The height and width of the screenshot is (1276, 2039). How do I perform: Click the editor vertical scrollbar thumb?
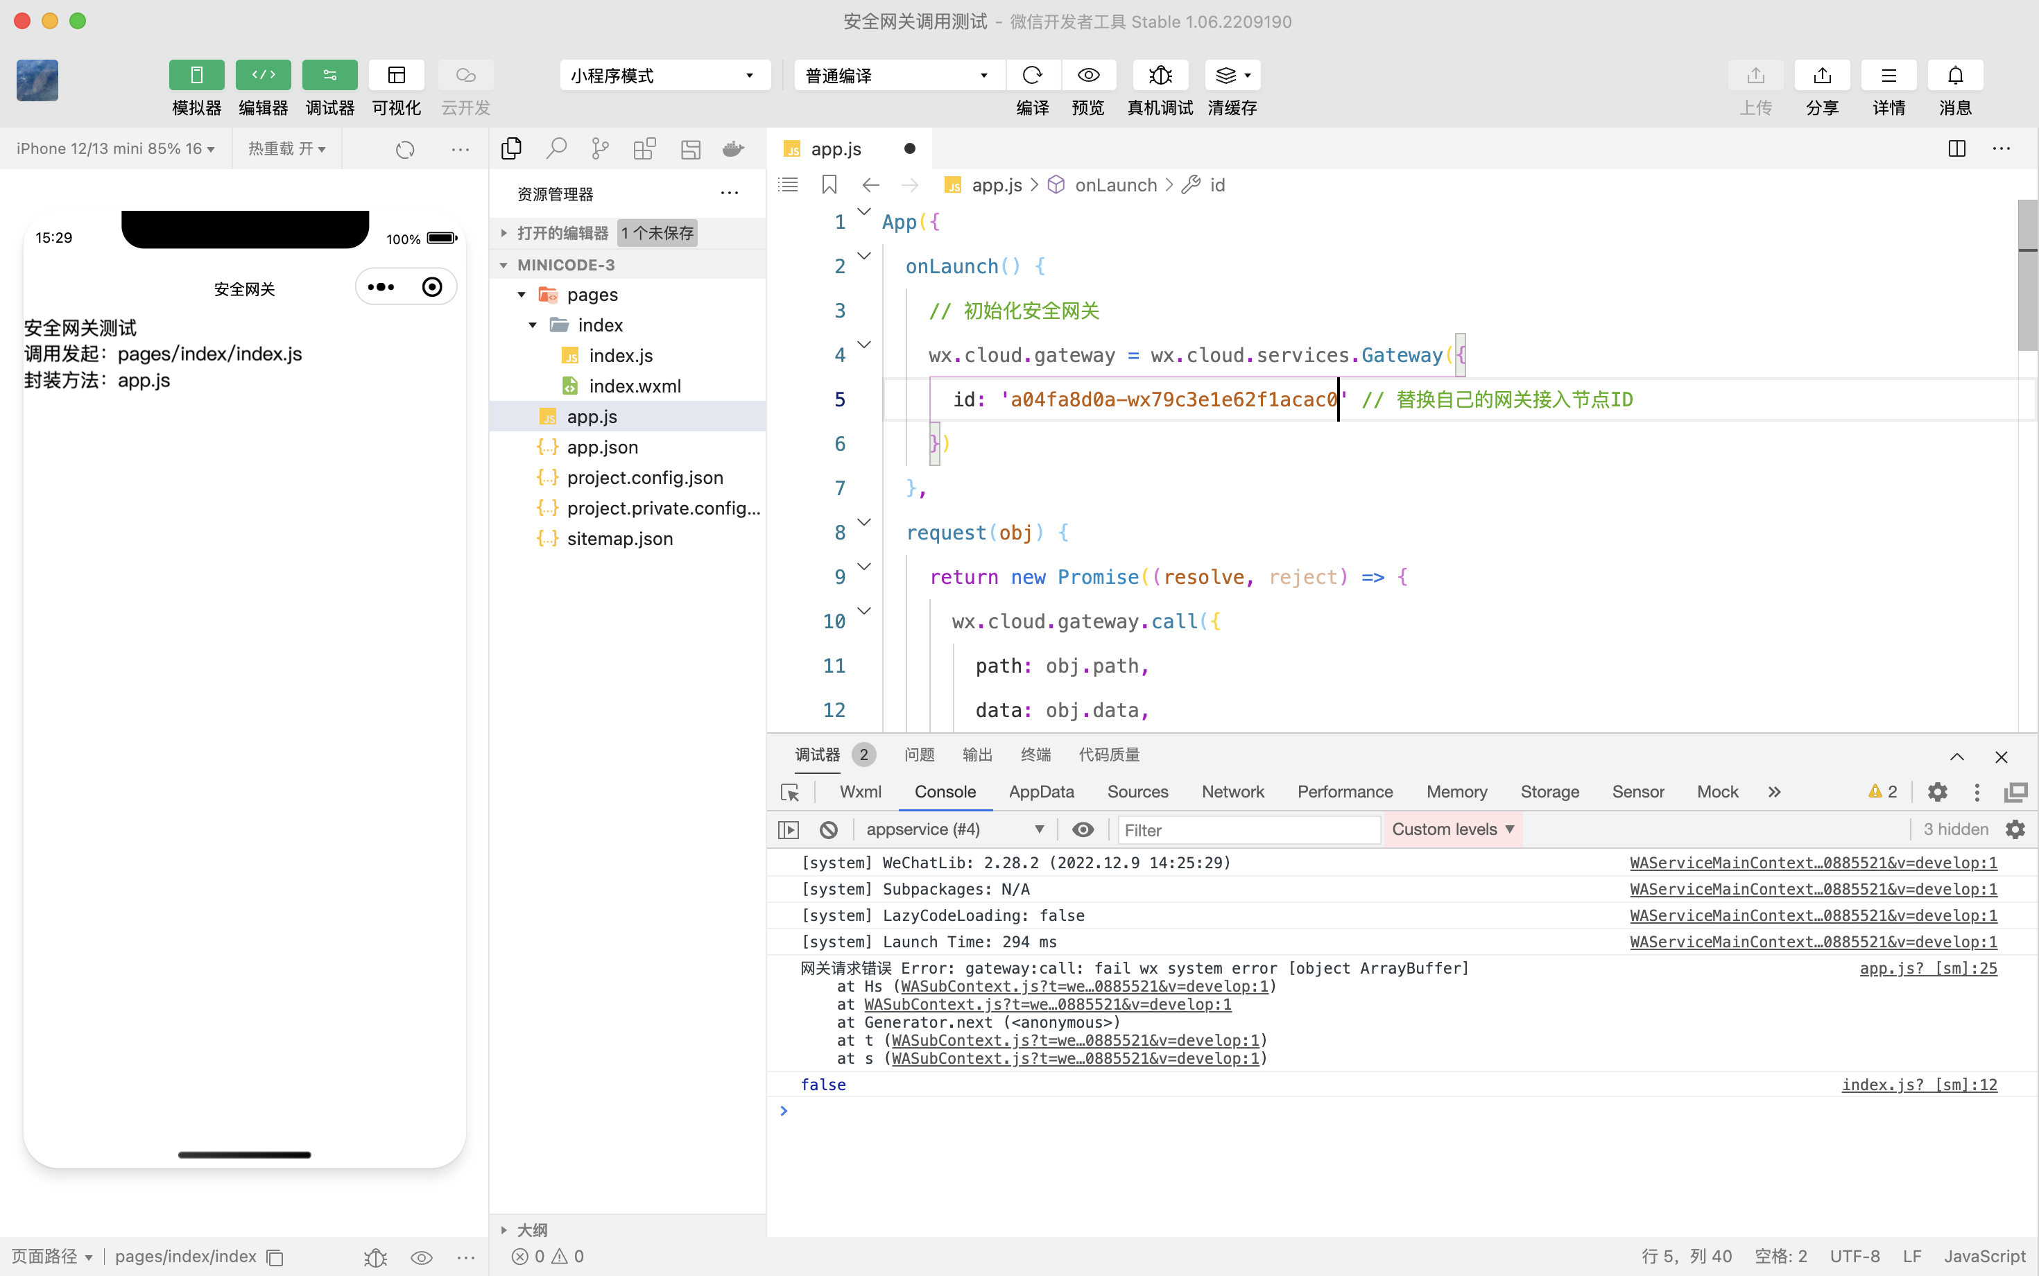[2027, 275]
